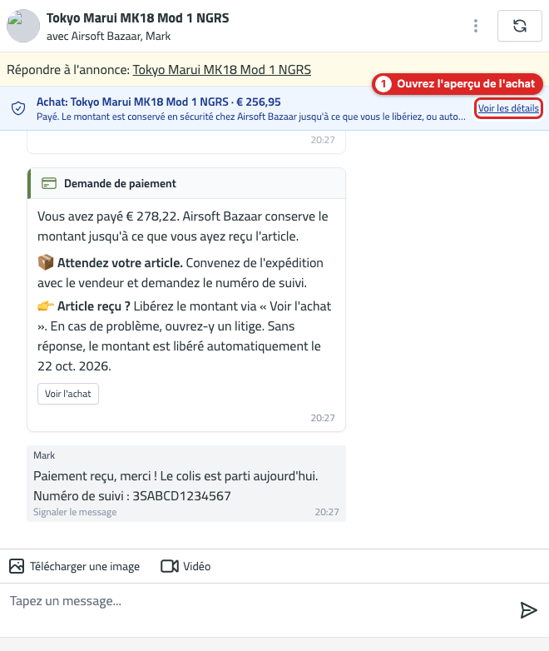Click the send message arrow icon
Image resolution: width=549 pixels, height=651 pixels.
529,610
